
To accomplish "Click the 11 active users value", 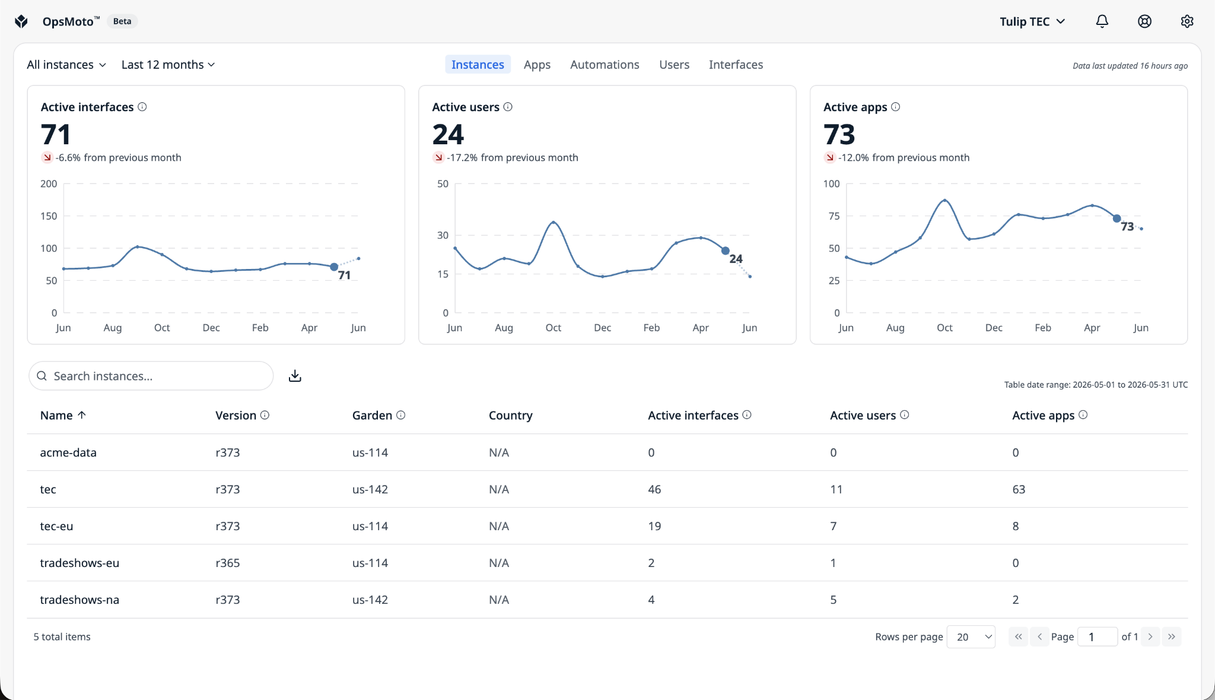I will [x=836, y=489].
